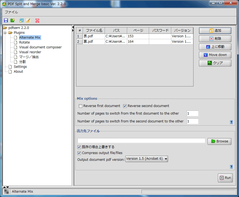Click the blue windows icon in the toolbar
The height and width of the screenshot is (197, 239).
(x=22, y=21)
